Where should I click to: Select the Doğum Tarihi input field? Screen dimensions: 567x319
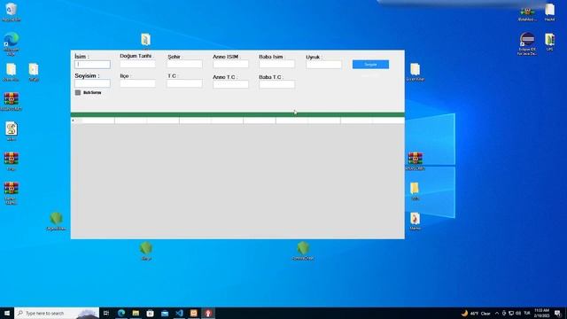coord(138,64)
